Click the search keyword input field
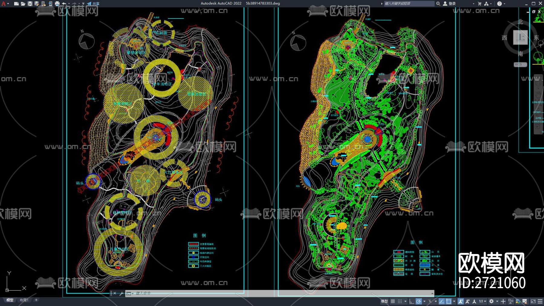544x306 pixels. (409, 4)
